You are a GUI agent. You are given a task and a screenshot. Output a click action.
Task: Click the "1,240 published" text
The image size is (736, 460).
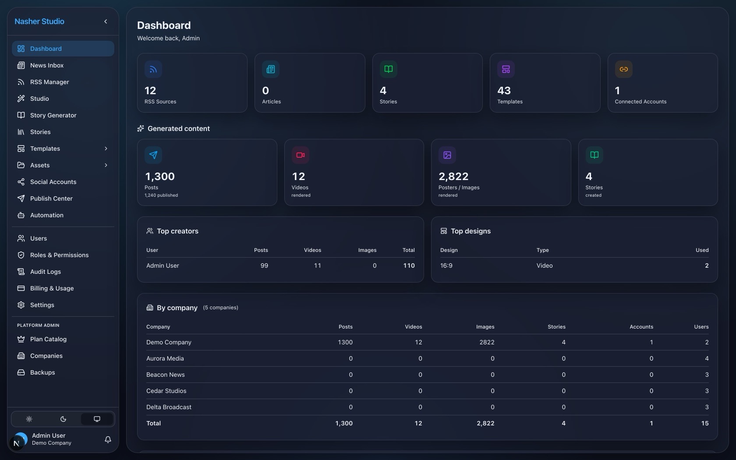[161, 195]
